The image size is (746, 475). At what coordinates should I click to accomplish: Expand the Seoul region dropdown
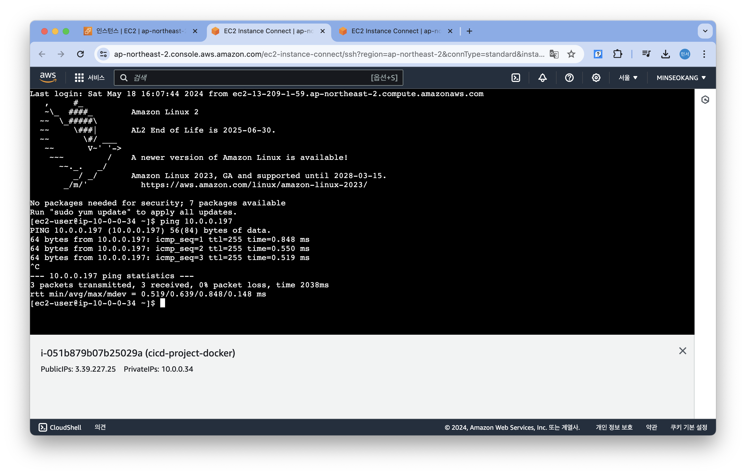coord(628,78)
